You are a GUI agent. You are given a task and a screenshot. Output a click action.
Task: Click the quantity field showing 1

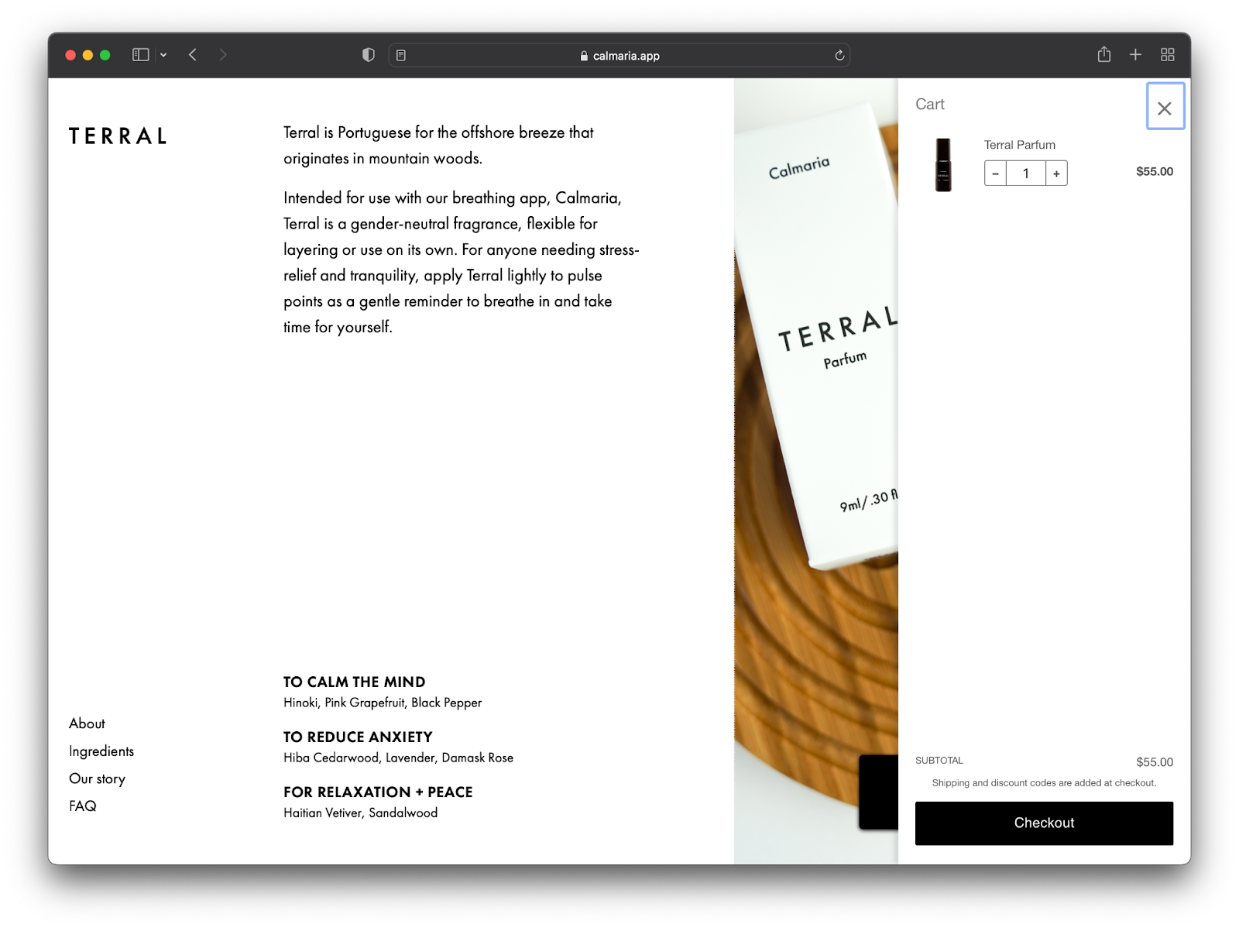[1026, 174]
